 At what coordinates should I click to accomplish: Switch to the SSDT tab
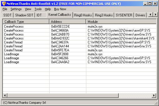[x=7, y=15]
